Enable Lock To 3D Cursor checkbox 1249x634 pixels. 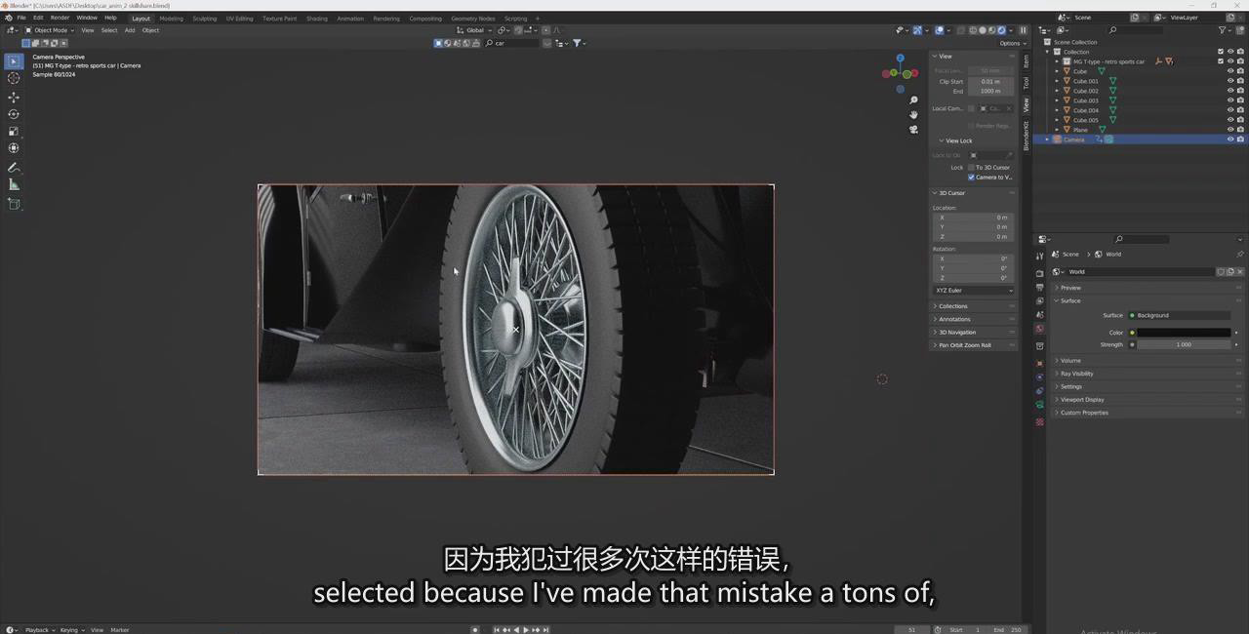[971, 168]
